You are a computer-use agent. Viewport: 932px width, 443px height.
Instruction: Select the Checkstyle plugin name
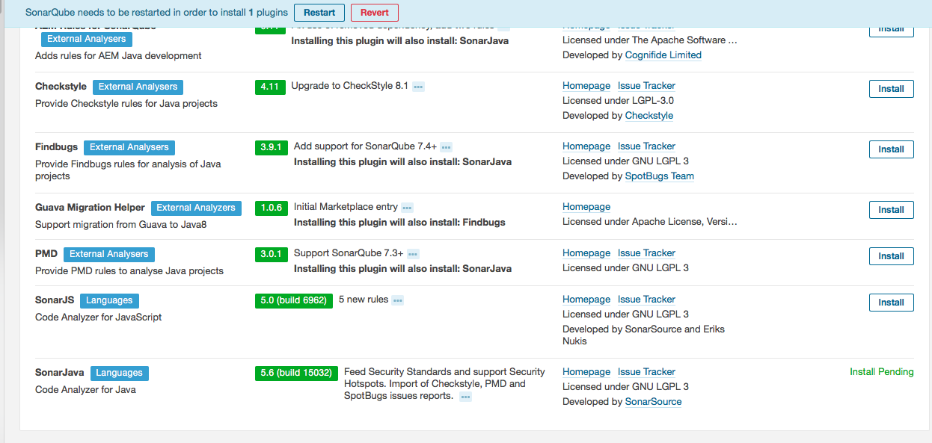pyautogui.click(x=61, y=87)
